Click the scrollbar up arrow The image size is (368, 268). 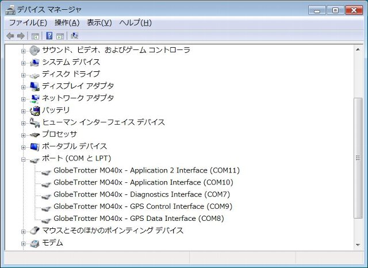coord(358,49)
